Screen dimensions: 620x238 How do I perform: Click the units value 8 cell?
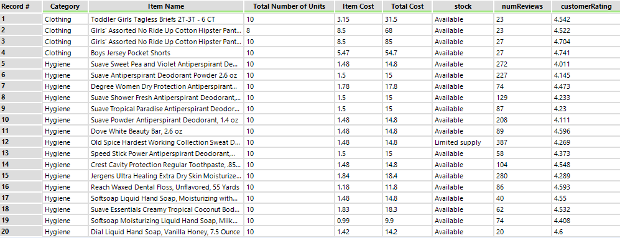(289, 30)
